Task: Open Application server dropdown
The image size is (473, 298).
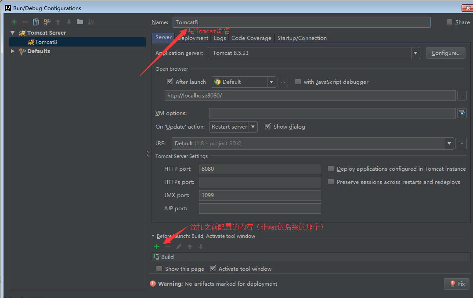Action: (415, 53)
